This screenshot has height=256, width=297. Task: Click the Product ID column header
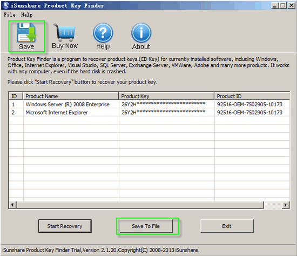252,96
